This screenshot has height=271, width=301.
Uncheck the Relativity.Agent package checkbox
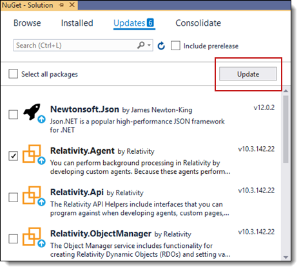[x=14, y=156]
